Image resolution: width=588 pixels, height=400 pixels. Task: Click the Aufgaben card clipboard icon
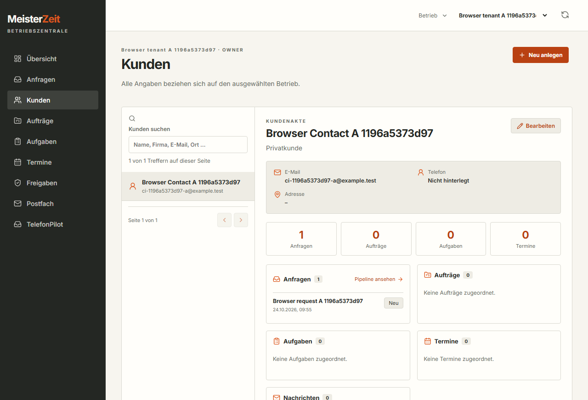pyautogui.click(x=277, y=341)
